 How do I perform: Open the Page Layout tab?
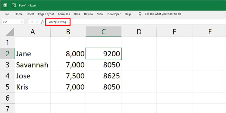[x=46, y=14]
